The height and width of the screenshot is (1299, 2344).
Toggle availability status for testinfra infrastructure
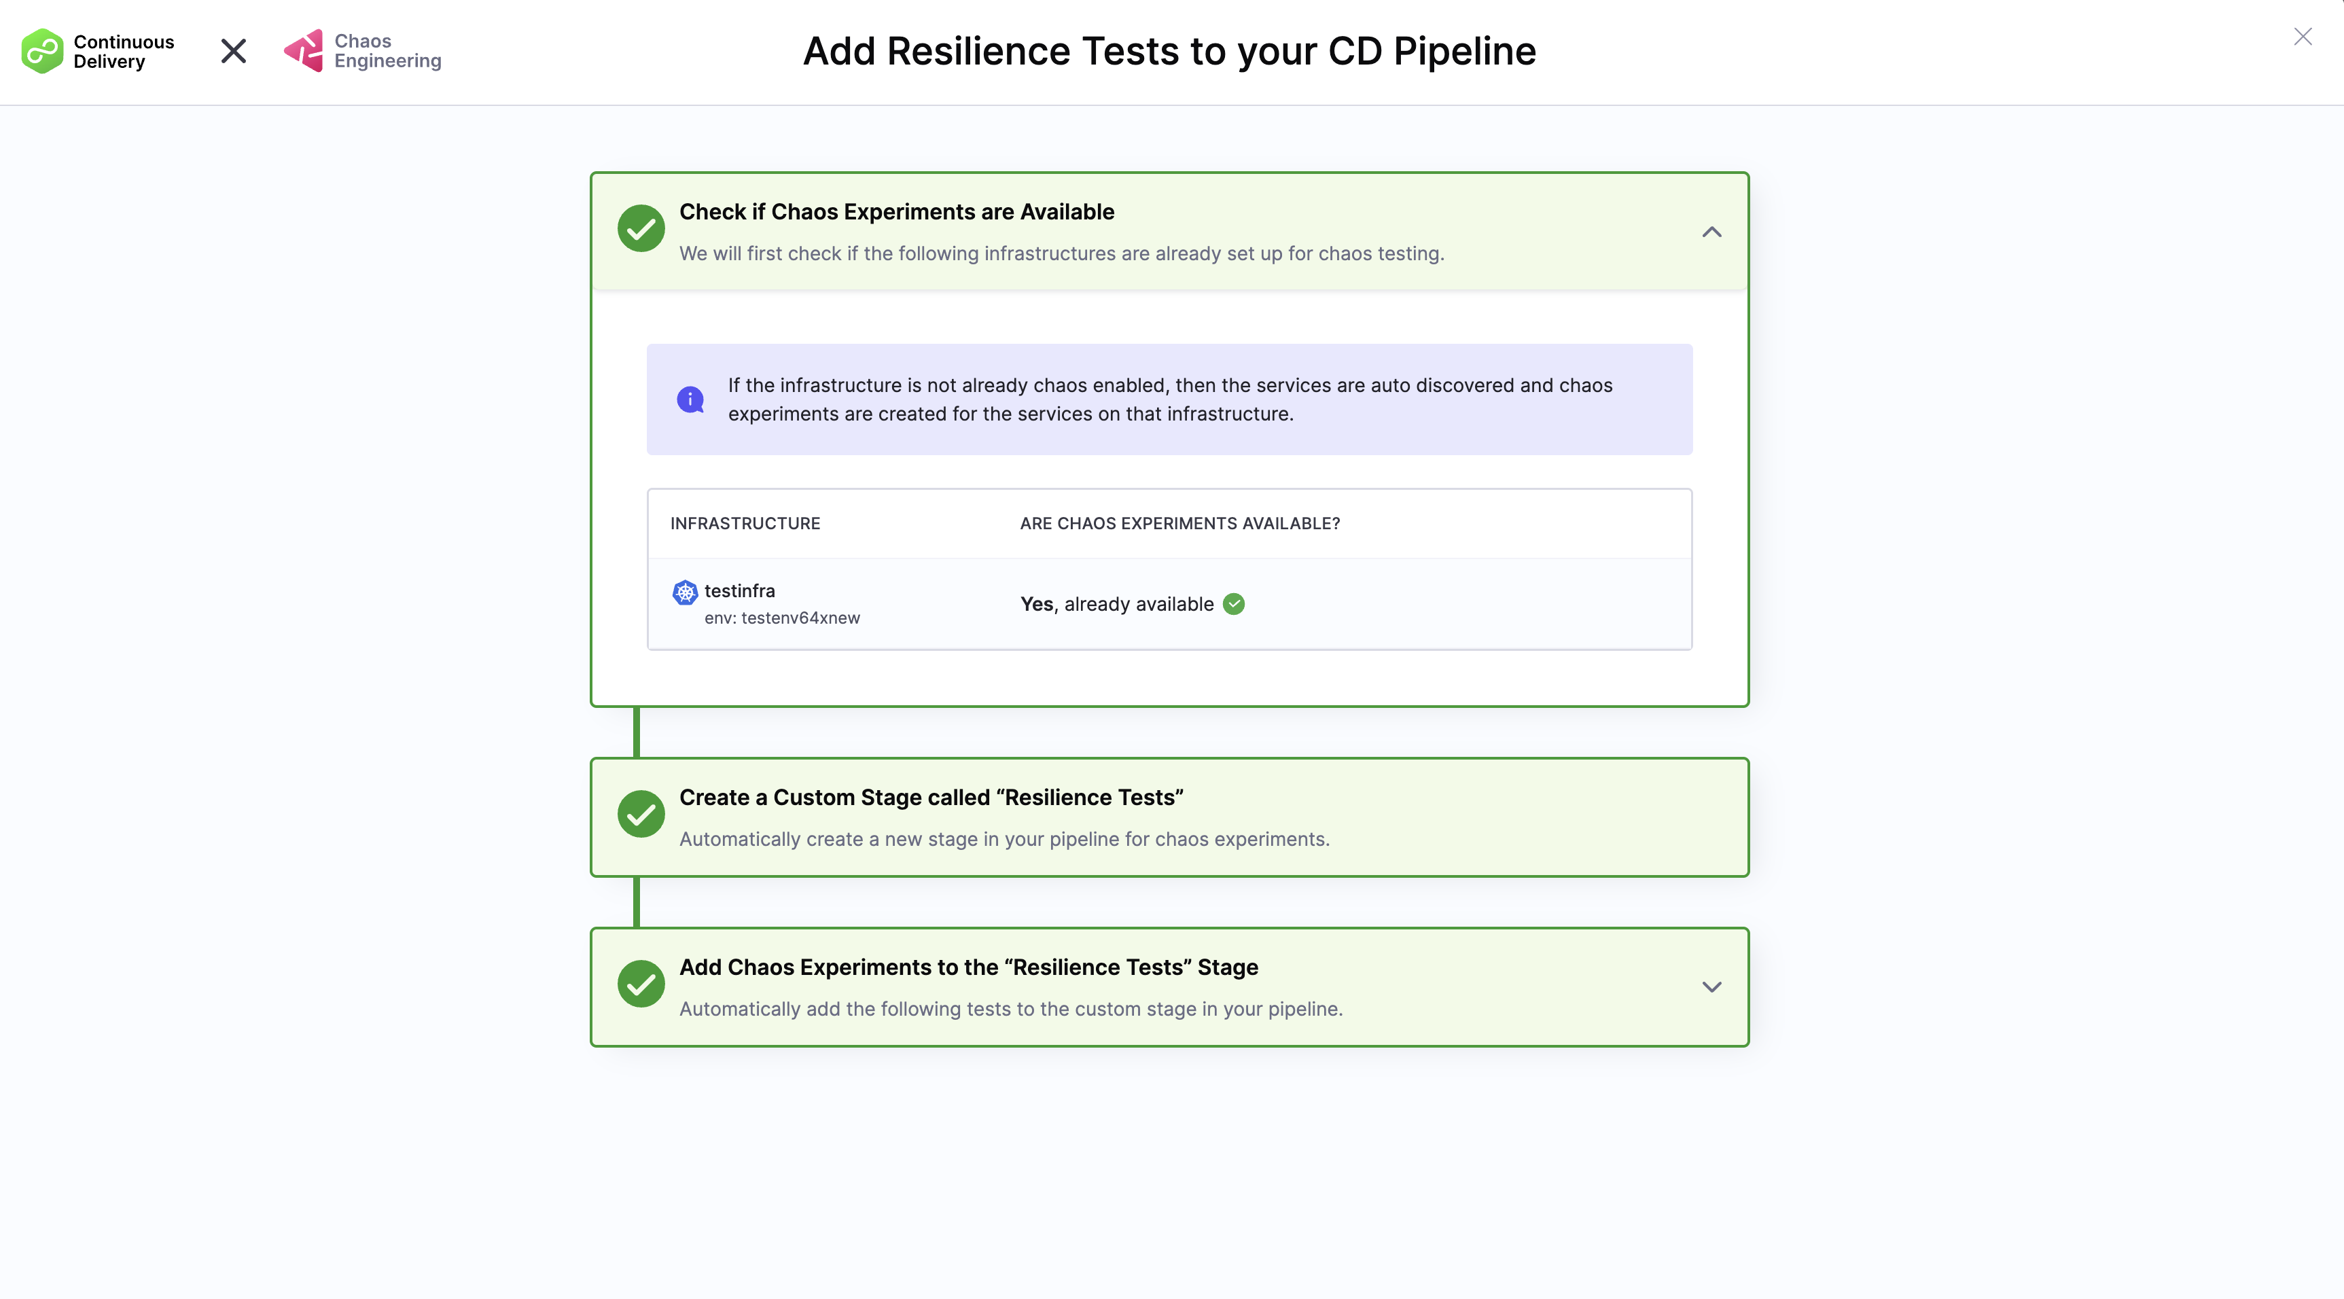pyautogui.click(x=1235, y=603)
